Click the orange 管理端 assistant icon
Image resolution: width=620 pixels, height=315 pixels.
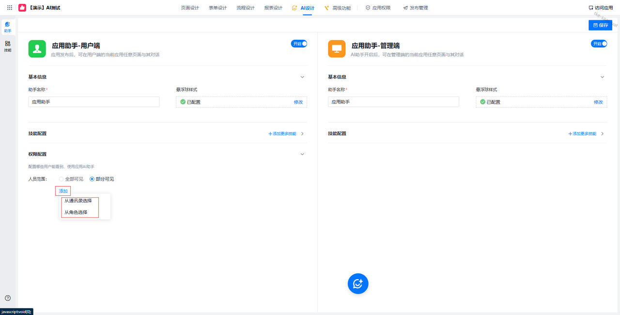click(x=337, y=49)
